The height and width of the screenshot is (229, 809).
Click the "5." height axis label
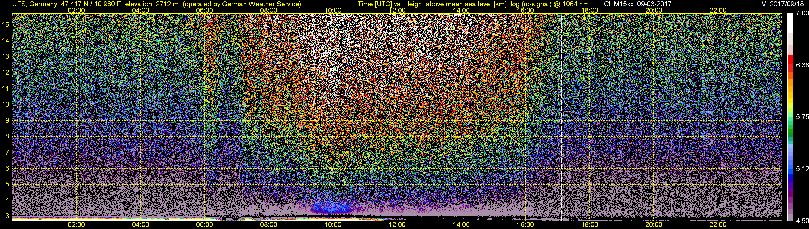pos(8,184)
